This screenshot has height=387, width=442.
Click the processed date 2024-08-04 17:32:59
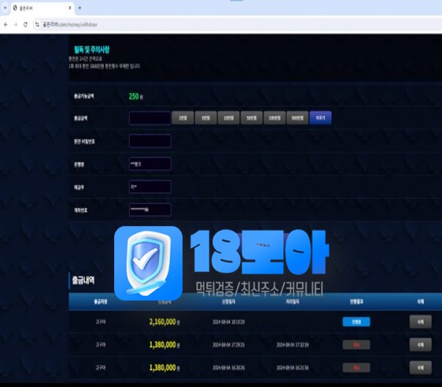(293, 345)
